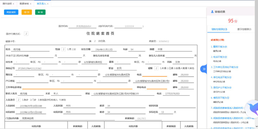The height and width of the screenshot is (129, 258).
Task: Click the 病案号 value 30569402
Action: click(164, 41)
